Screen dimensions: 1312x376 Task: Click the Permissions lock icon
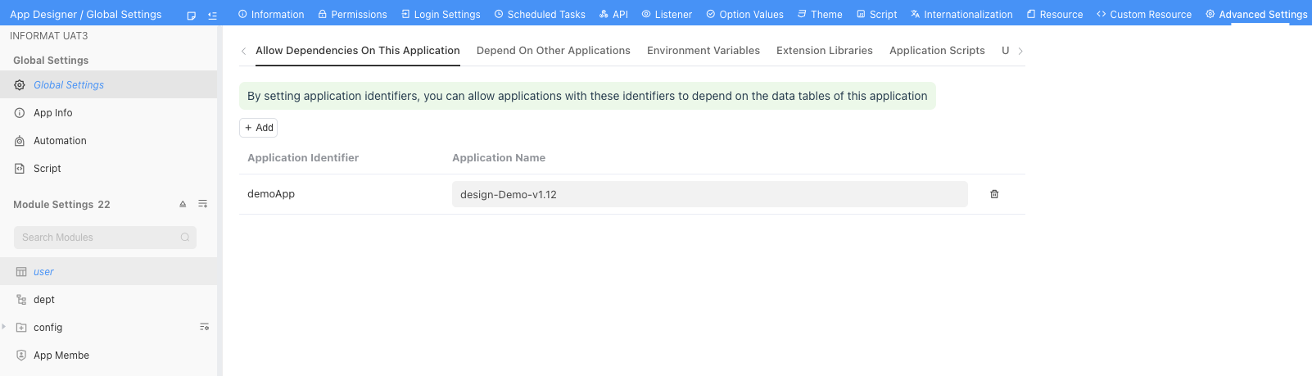[323, 14]
